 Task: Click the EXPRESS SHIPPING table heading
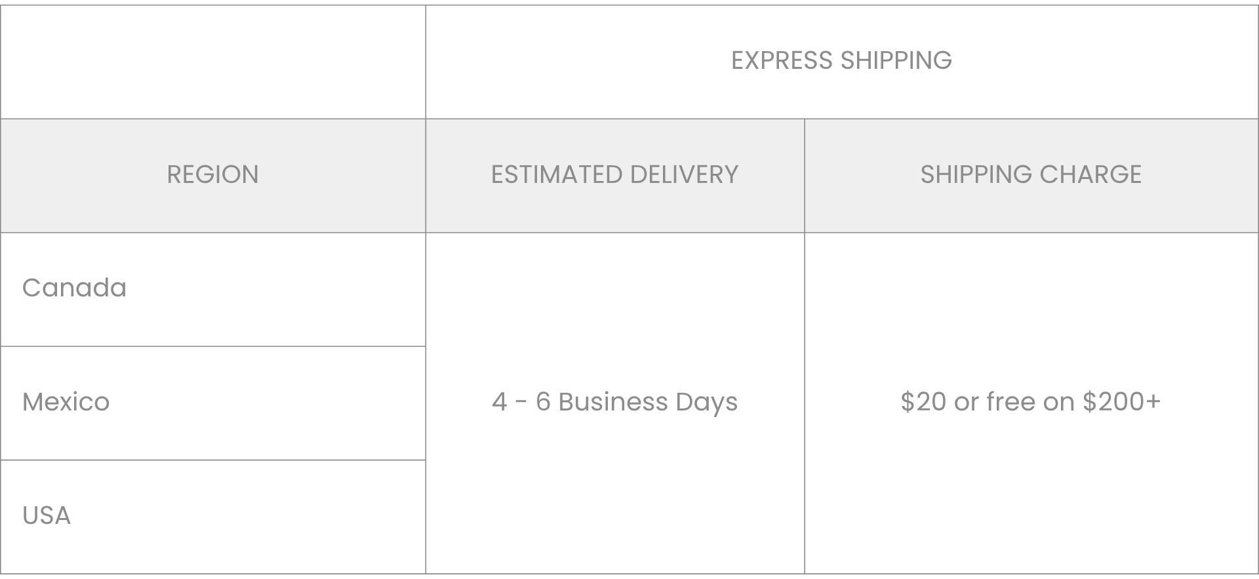click(x=841, y=60)
